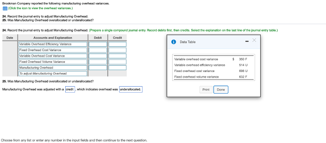The image size is (326, 143).
Task: Open Manufacturing Overhead account dropdown
Action: pyautogui.click(x=53, y=68)
